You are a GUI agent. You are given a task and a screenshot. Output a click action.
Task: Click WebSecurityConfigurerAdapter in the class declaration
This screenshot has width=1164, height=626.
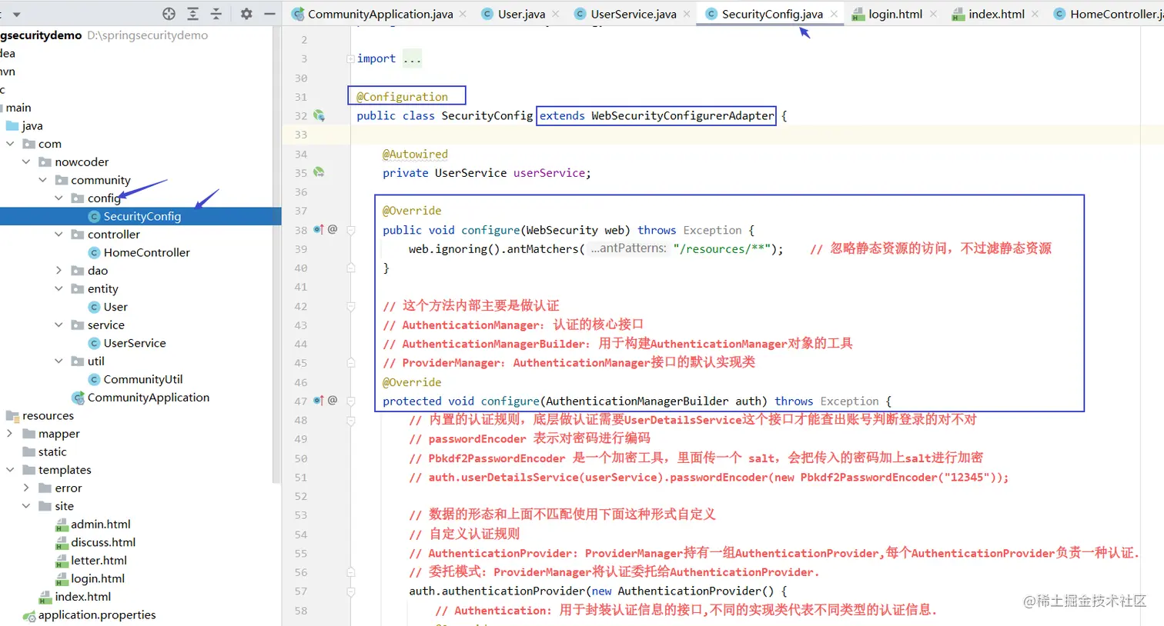click(683, 115)
